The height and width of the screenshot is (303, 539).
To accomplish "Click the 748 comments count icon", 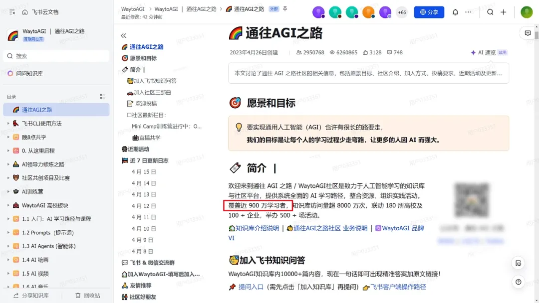I will point(389,52).
